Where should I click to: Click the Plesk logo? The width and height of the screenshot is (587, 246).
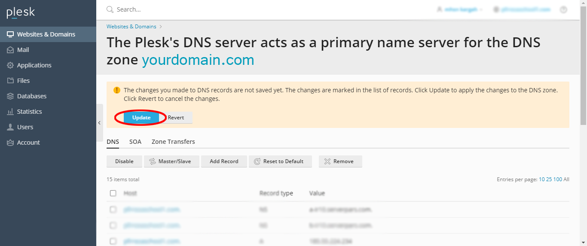point(21,13)
